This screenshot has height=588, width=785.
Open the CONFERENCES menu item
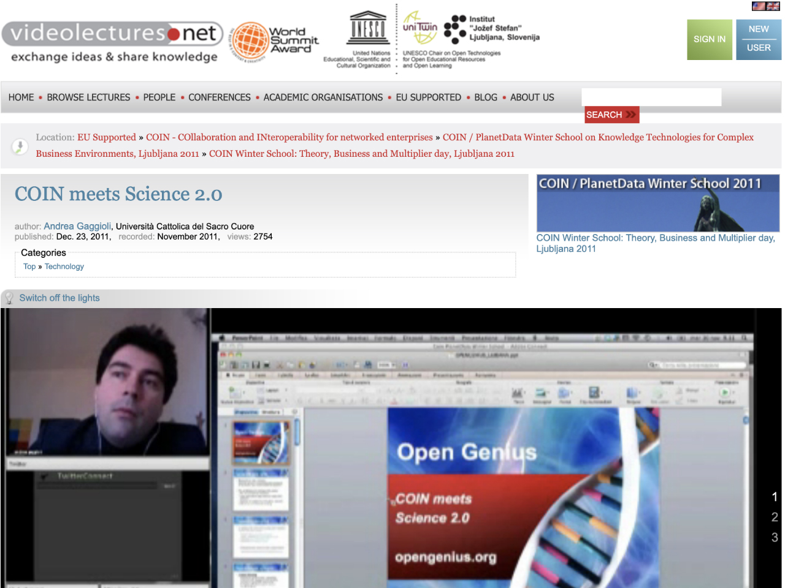point(220,97)
